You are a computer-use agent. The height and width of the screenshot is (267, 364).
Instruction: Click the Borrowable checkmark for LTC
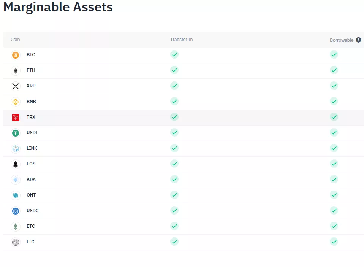[334, 242]
